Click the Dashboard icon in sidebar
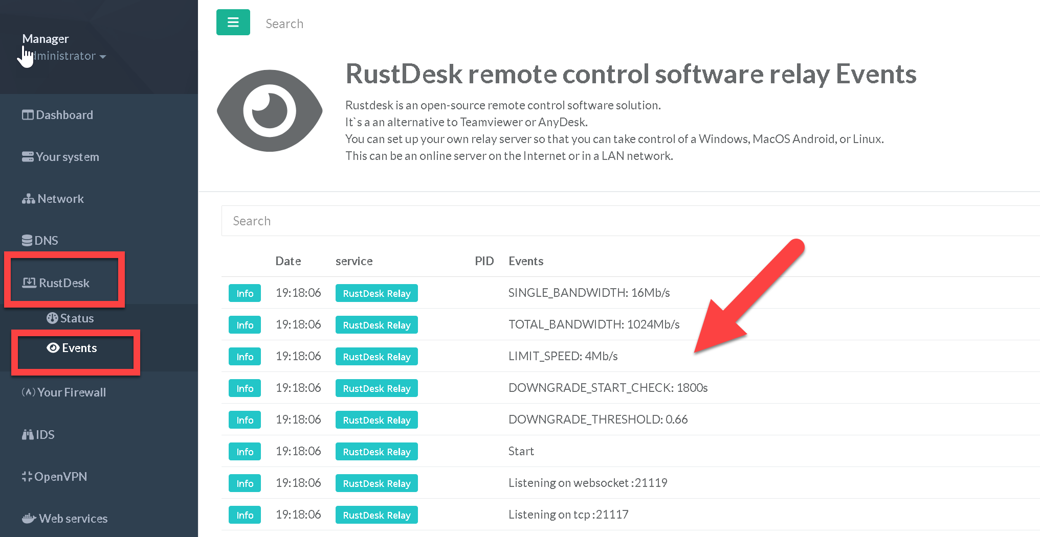Screen dimensions: 1040x537 [x=28, y=115]
